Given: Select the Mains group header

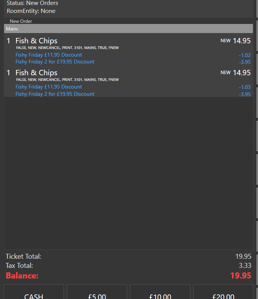Looking at the screenshot, I should 129,28.
